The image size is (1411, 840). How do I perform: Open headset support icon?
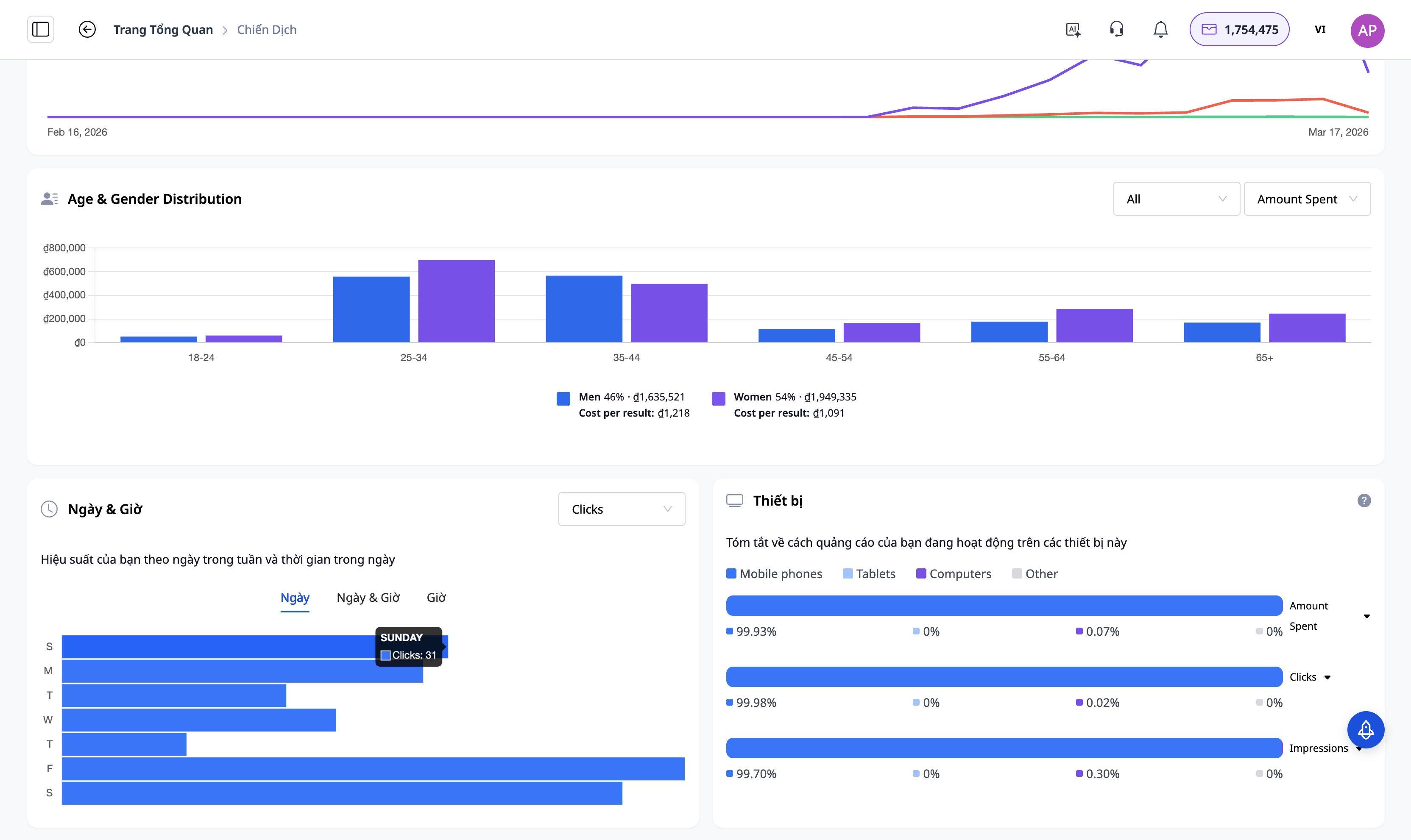click(x=1117, y=29)
